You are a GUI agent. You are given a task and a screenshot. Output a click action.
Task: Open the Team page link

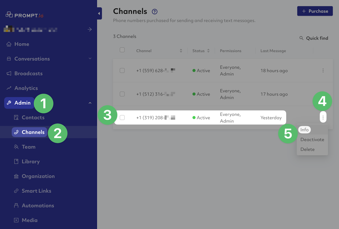(x=28, y=147)
